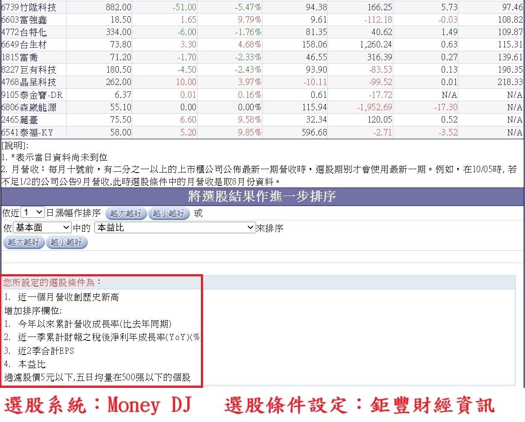
Task: Click 越小越好 button next to 日漲幅作排序
Action: [169, 213]
